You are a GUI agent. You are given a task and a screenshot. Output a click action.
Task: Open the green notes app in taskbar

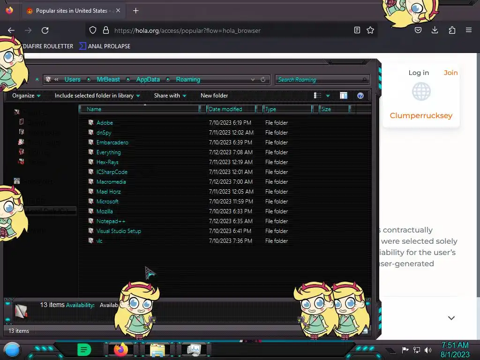pyautogui.click(x=84, y=350)
